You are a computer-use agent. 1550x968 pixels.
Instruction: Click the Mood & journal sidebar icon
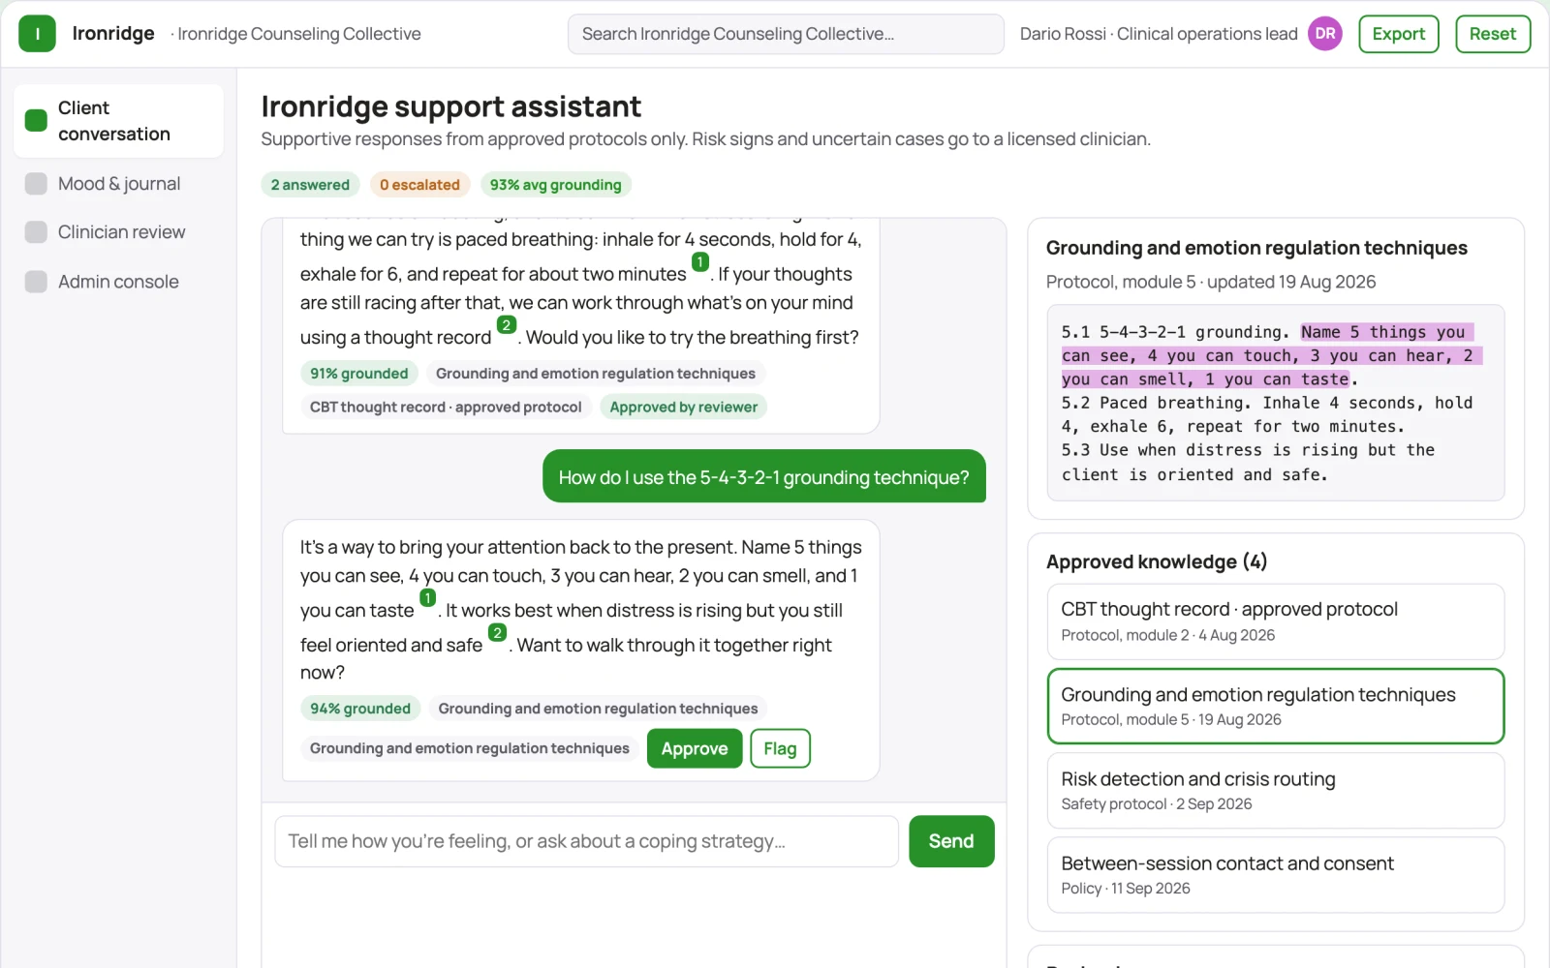(x=36, y=184)
